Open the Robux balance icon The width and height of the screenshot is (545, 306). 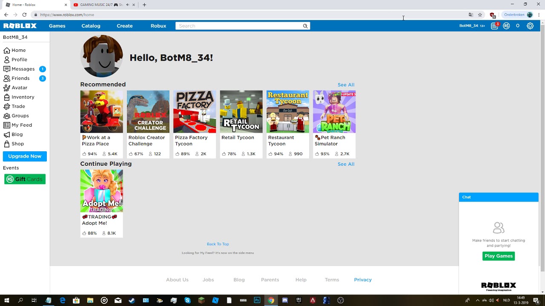pyautogui.click(x=506, y=26)
